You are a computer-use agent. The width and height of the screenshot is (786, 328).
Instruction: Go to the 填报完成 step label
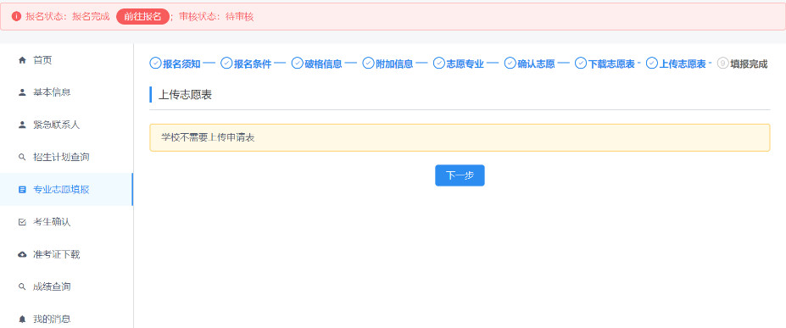[749, 64]
